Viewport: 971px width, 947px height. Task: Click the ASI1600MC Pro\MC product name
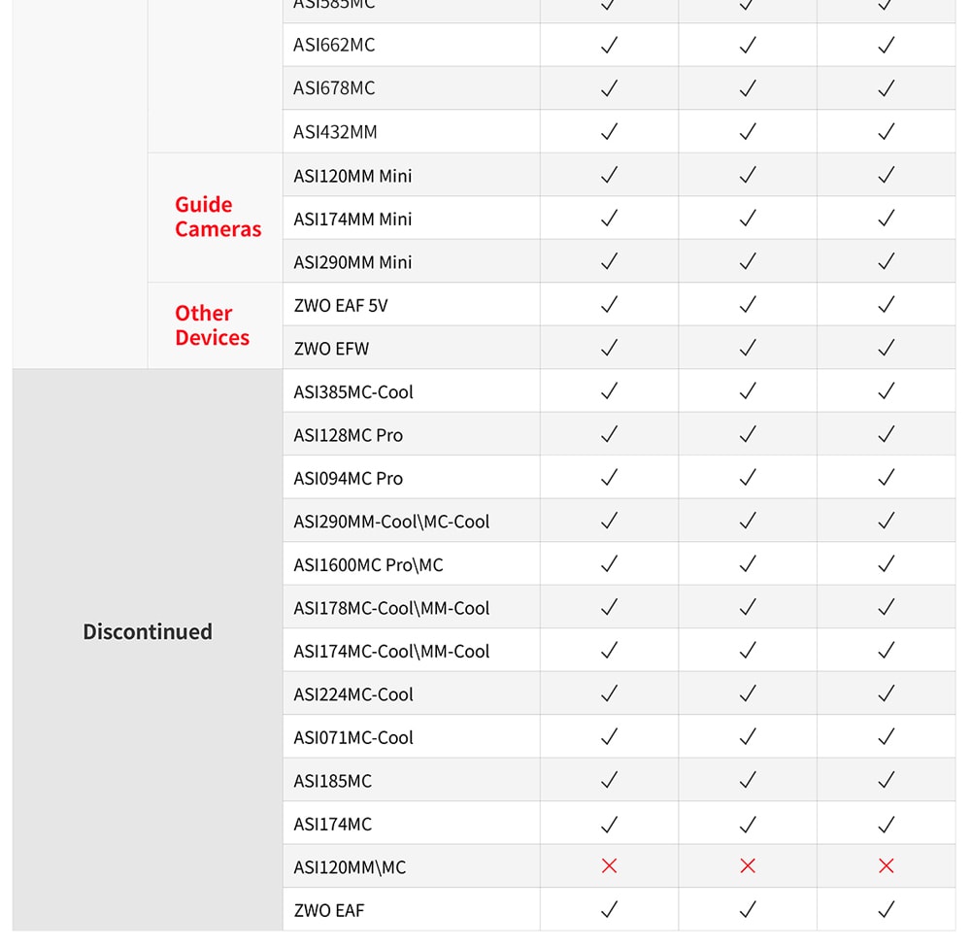(368, 565)
